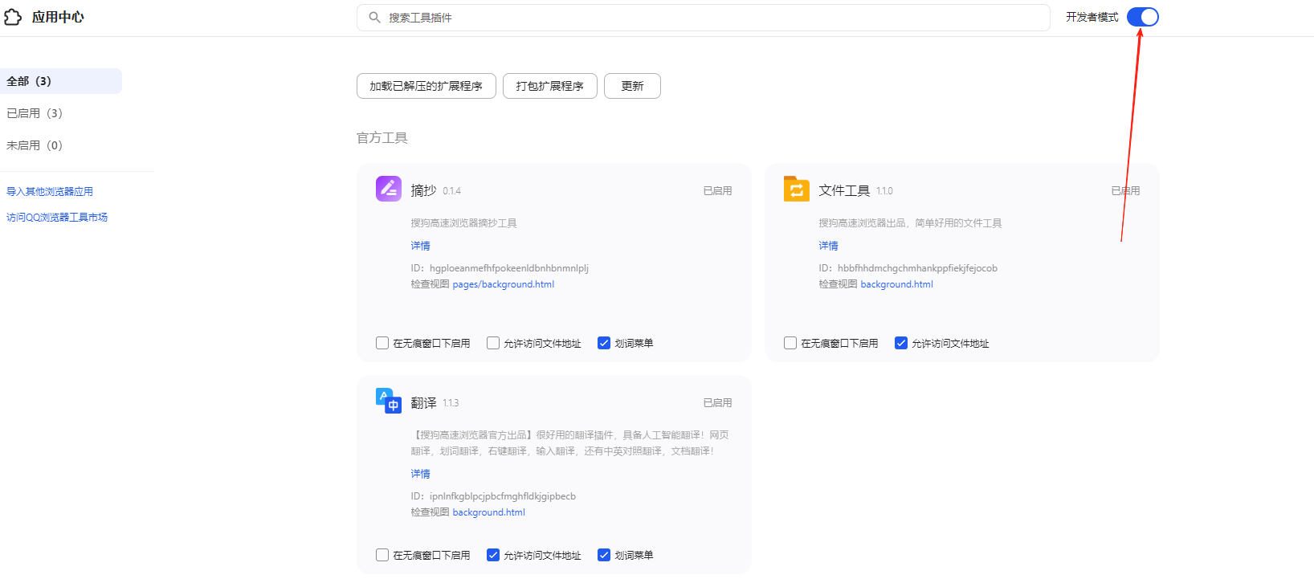Click the orange 文件工具 extension icon
1314x583 pixels.
797,189
